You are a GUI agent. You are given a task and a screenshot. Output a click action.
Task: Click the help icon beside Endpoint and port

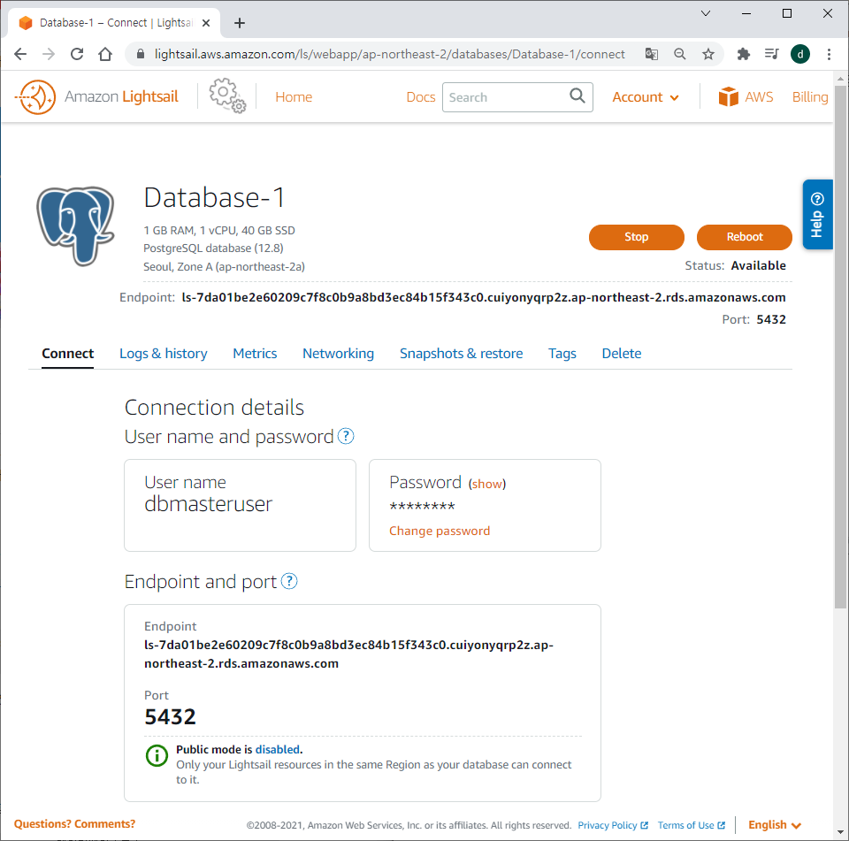tap(289, 581)
